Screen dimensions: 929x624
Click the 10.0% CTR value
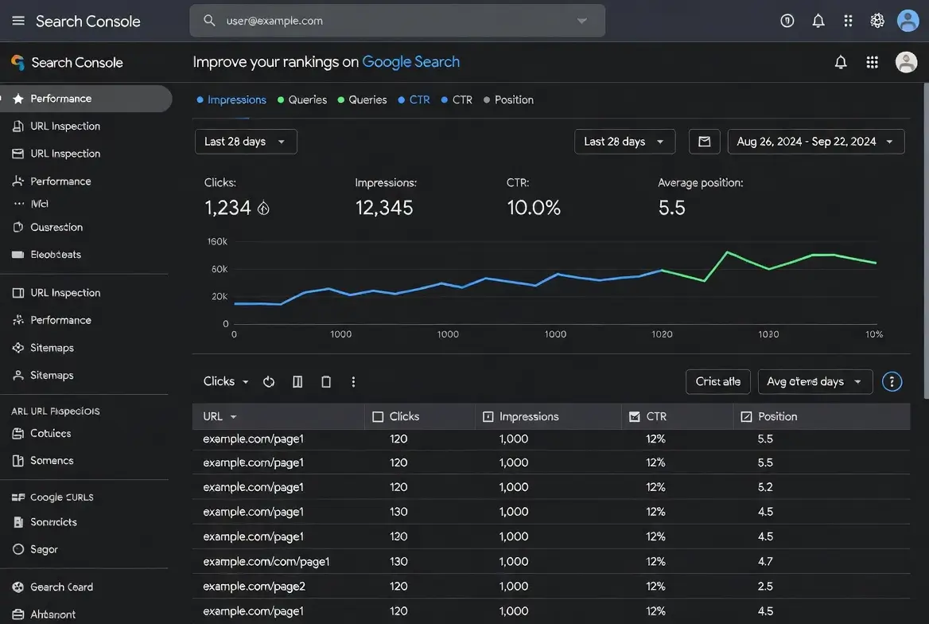point(533,209)
